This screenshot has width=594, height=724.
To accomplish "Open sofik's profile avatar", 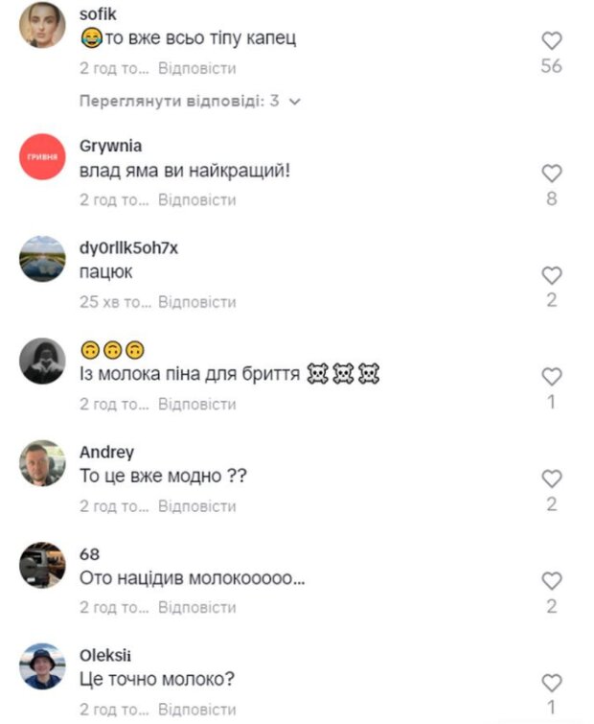I will pos(42,25).
